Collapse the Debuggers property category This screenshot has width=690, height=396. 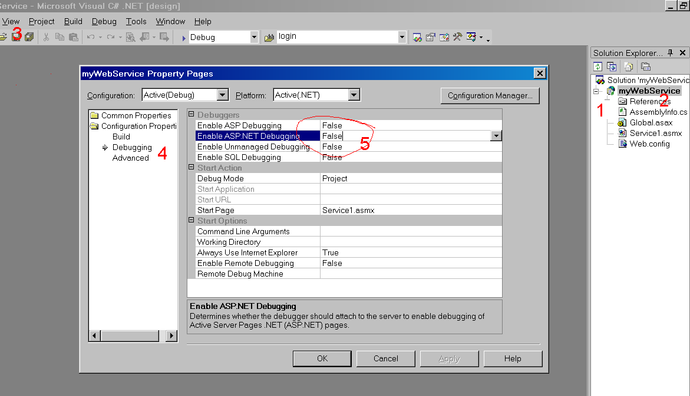coord(192,114)
